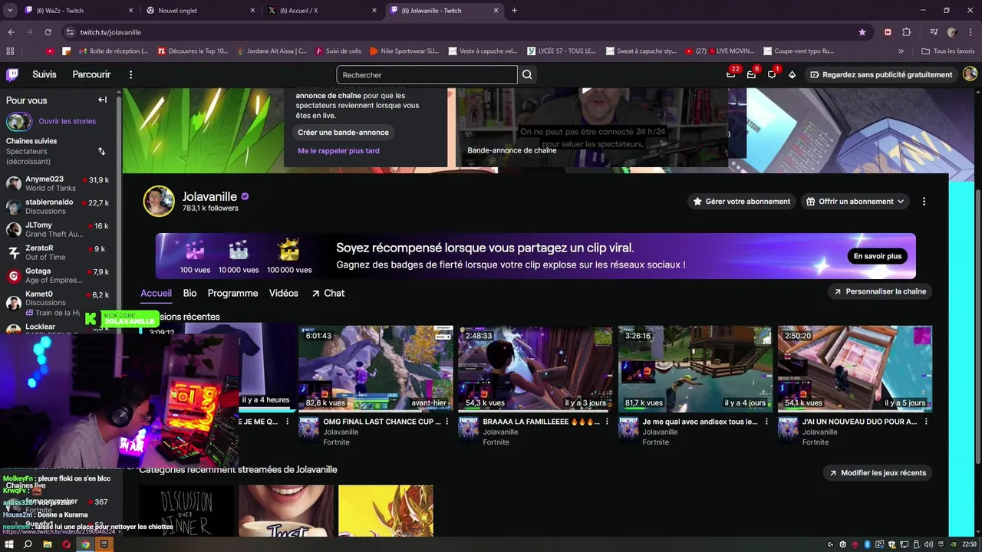Open the three-dot menu beside Parcourir

[130, 74]
